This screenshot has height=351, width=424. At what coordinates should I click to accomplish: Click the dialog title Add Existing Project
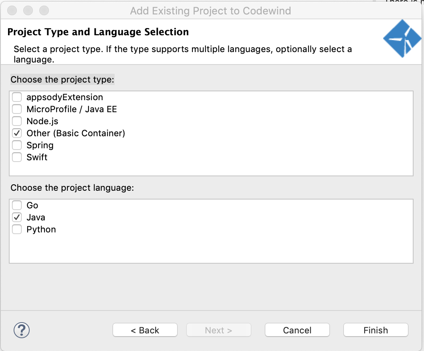tap(211, 11)
